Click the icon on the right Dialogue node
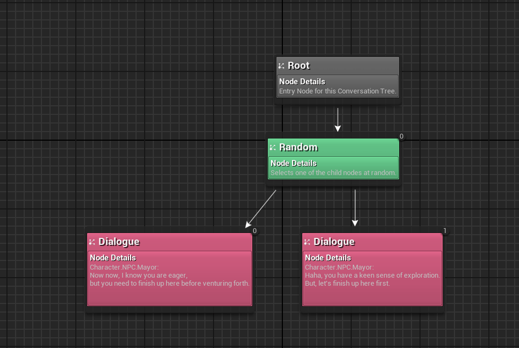Screen dimensions: 519x348 pyautogui.click(x=307, y=242)
